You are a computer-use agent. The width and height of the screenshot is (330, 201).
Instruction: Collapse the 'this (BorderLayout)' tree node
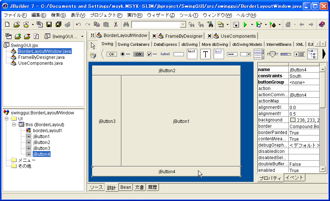[14, 124]
